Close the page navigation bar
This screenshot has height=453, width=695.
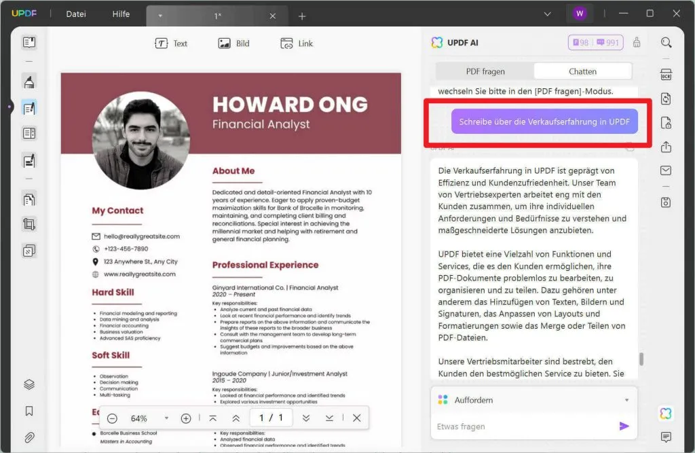pos(357,418)
